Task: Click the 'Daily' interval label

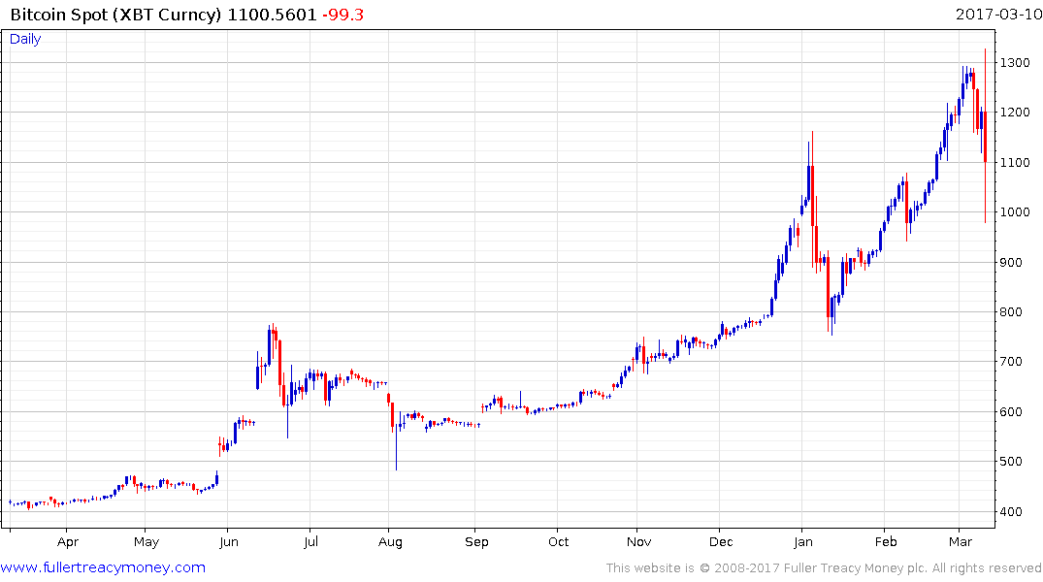Action: click(25, 39)
